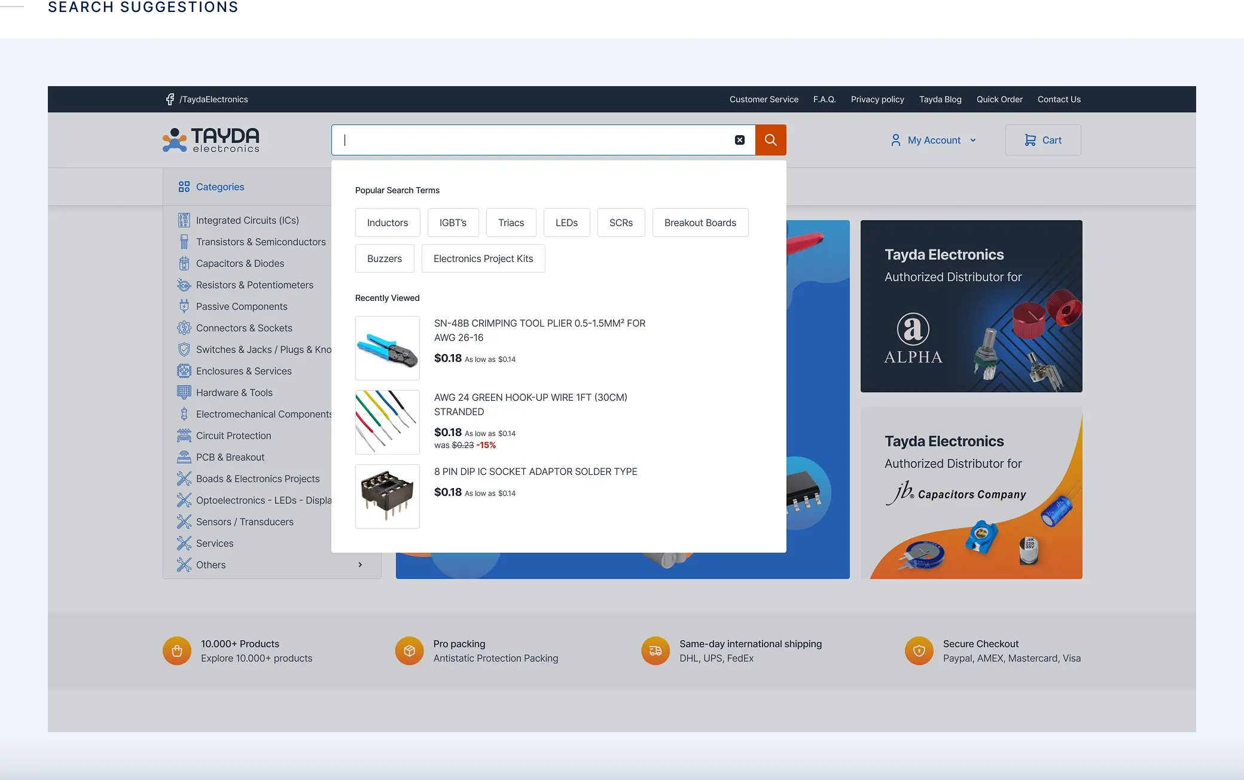Open Quick Order from top menu
1244x780 pixels.
pyautogui.click(x=999, y=99)
